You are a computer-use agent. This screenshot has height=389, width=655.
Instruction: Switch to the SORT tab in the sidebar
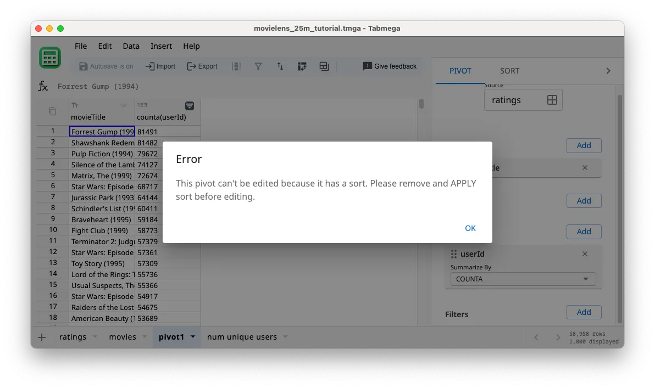[509, 70]
